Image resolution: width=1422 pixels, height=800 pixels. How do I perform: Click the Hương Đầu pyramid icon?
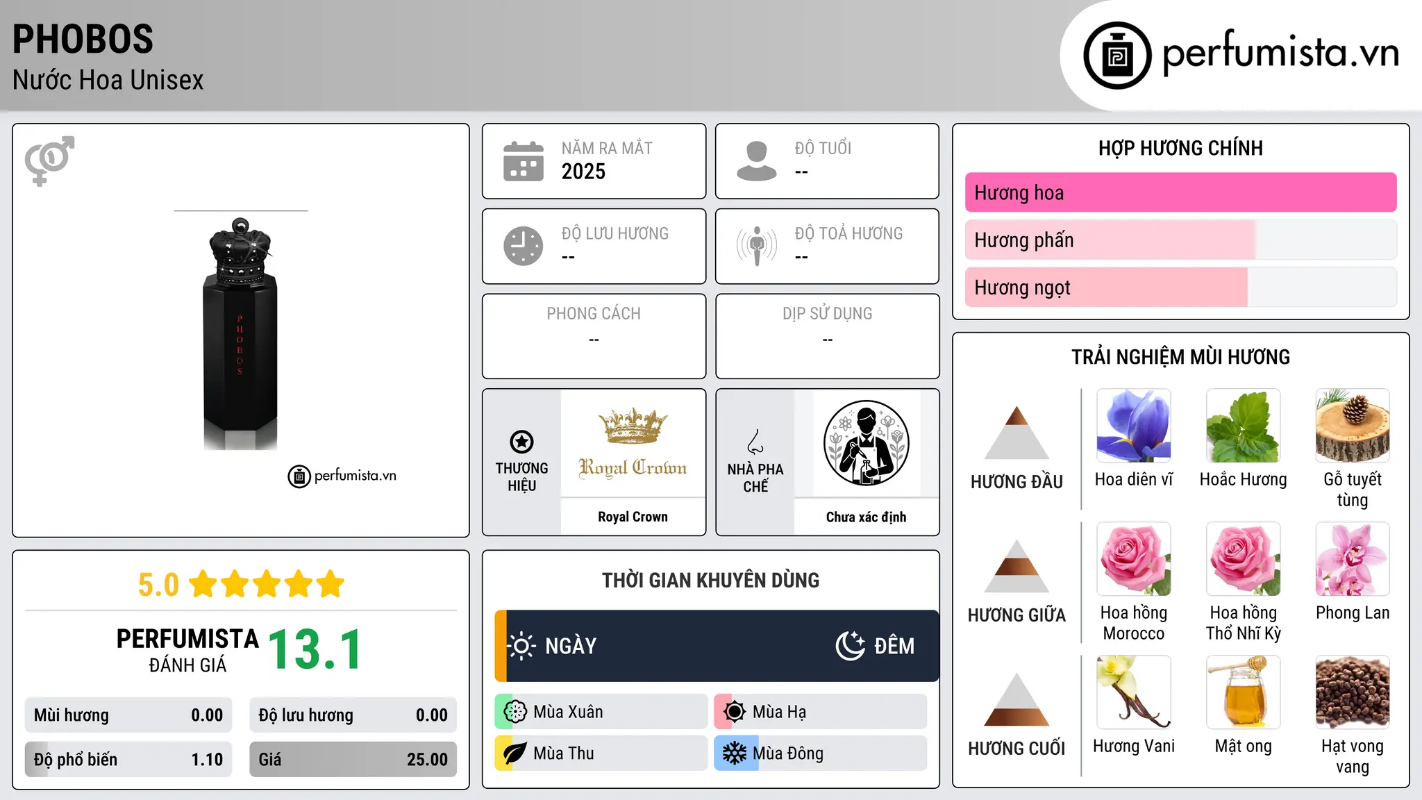tap(1017, 433)
